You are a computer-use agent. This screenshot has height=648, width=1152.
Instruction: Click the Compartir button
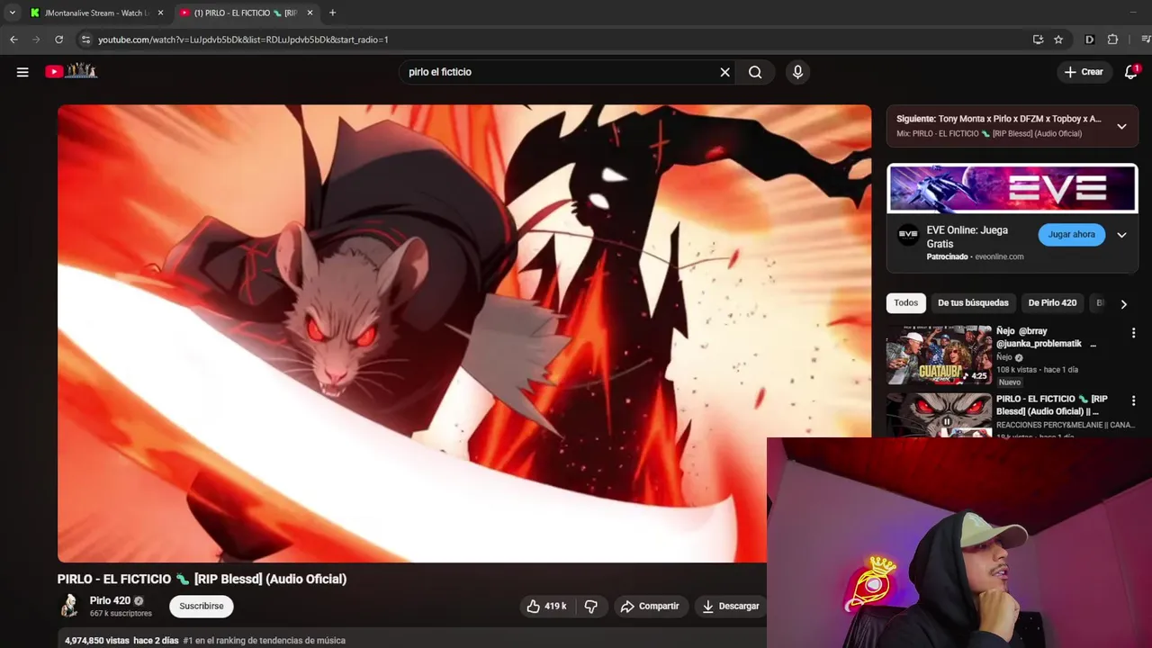650,607
